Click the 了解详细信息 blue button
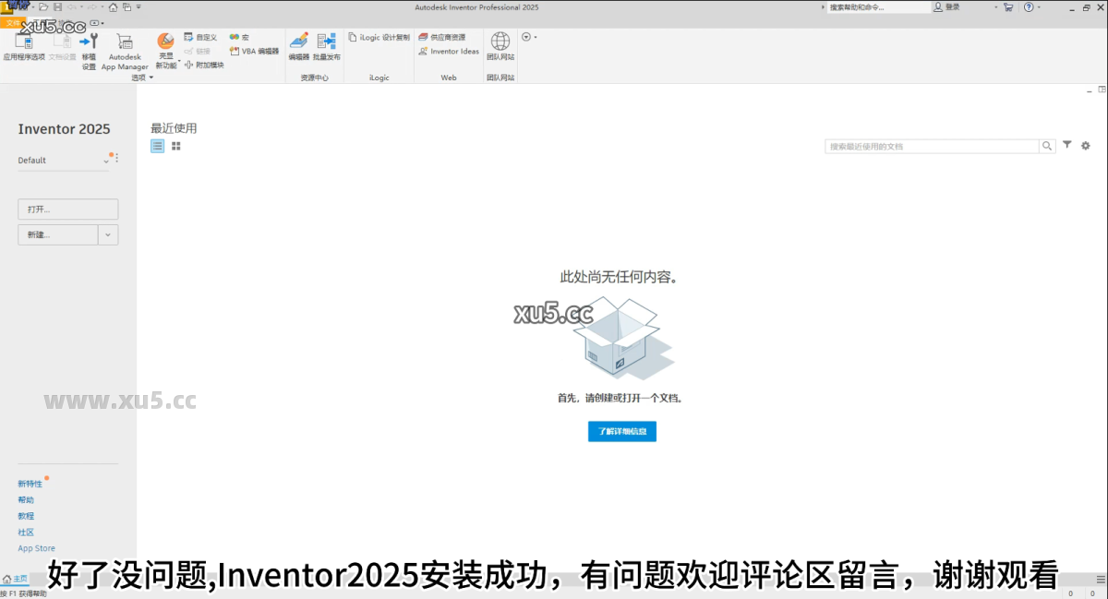 click(x=621, y=431)
